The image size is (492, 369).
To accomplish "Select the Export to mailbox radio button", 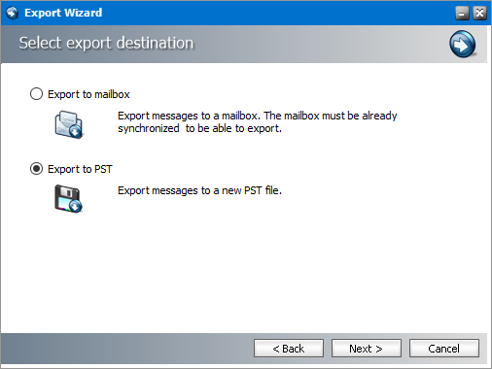I will coord(36,94).
